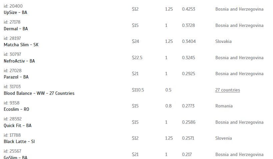Click the Slovakia country cell
The image size is (273, 159).
(x=223, y=41)
